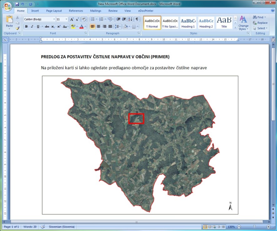The image size is (277, 231).
Task: Click the Office button logo
Action: (7, 6)
